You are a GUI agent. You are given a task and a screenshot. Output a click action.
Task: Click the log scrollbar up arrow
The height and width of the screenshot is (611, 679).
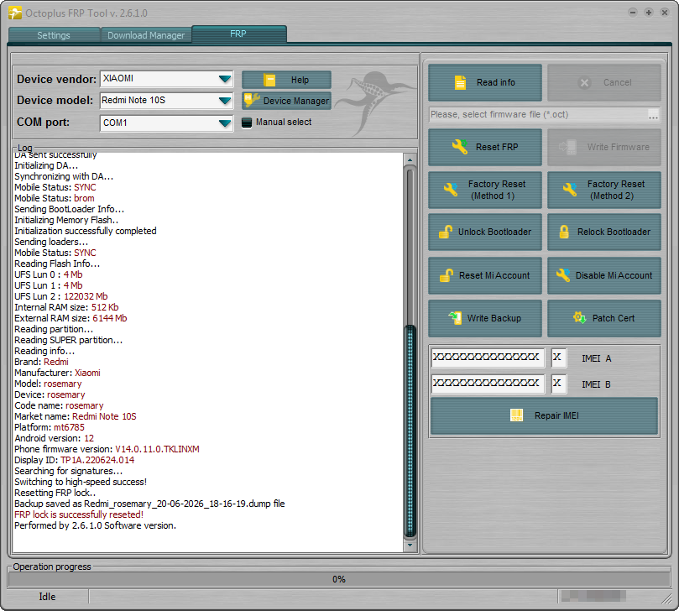click(410, 159)
